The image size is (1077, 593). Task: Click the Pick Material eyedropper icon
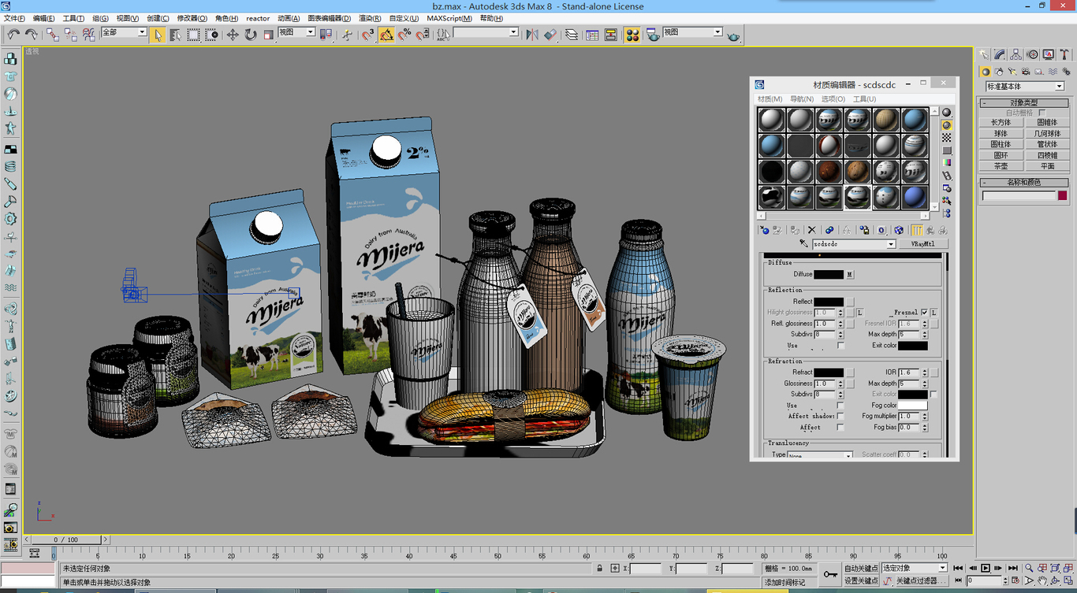click(803, 244)
